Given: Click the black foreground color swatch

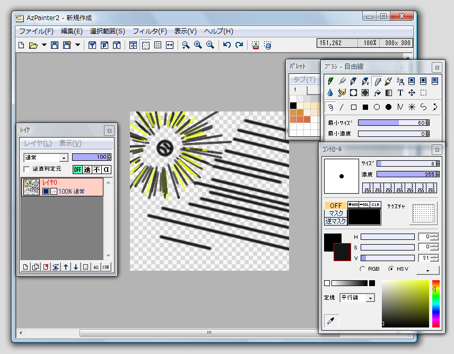Looking at the screenshot, I should point(330,241).
